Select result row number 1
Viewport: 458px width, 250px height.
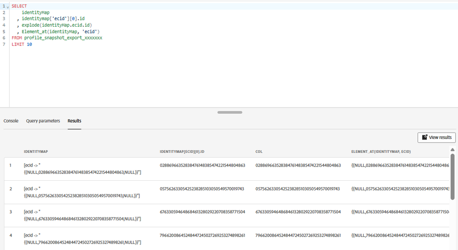click(x=10, y=165)
